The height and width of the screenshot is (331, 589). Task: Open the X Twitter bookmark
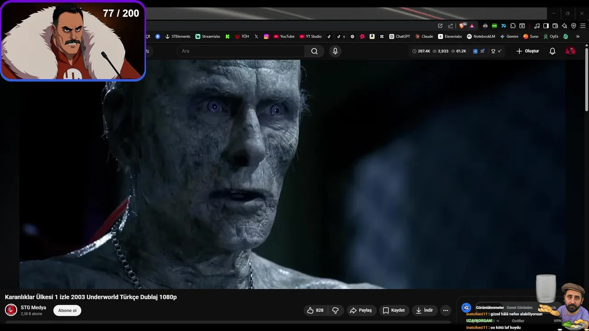[256, 36]
